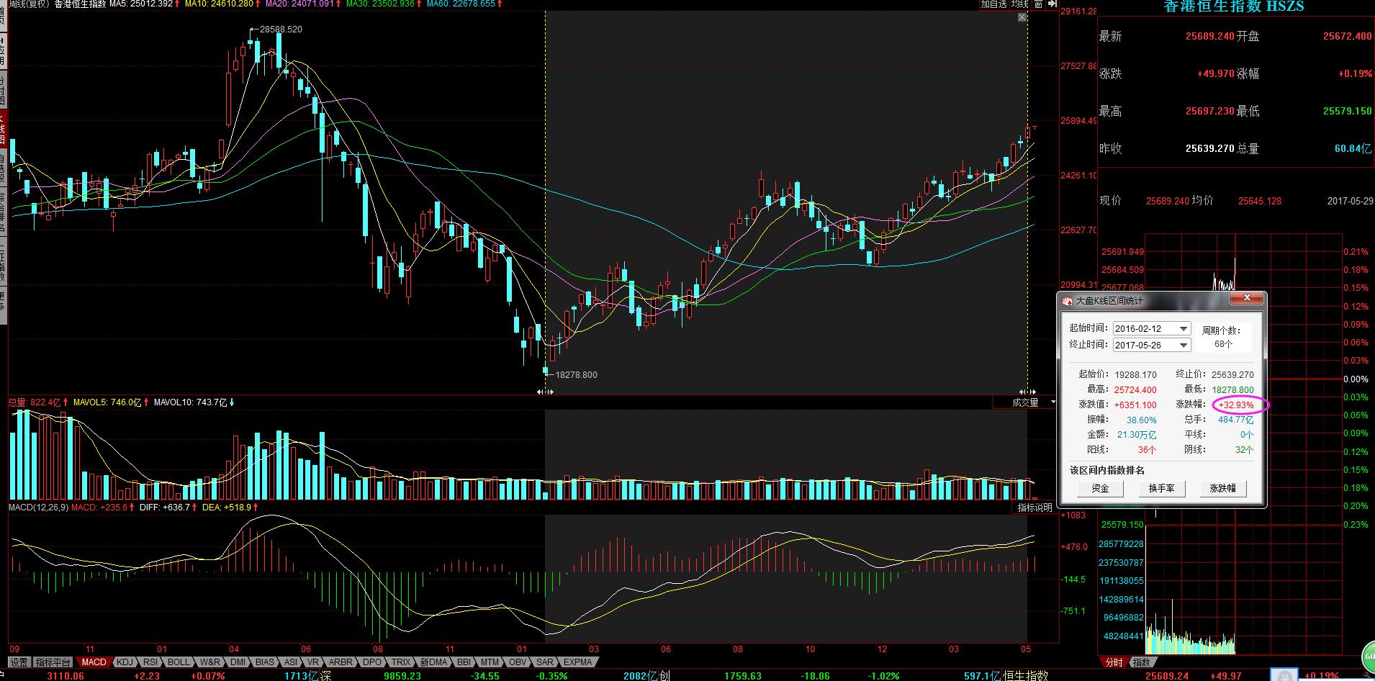The width and height of the screenshot is (1375, 681).
Task: Switch to the KDJ indicator tab
Action: pos(125,662)
